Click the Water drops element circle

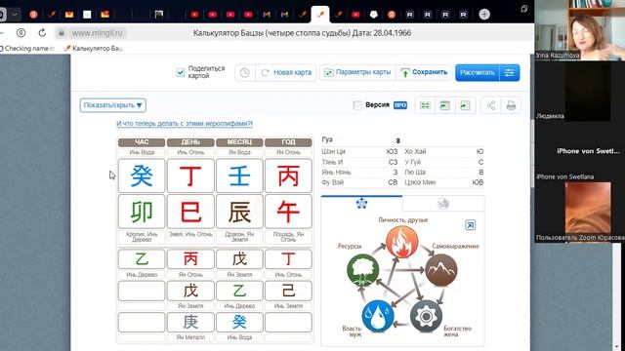pyautogui.click(x=378, y=316)
